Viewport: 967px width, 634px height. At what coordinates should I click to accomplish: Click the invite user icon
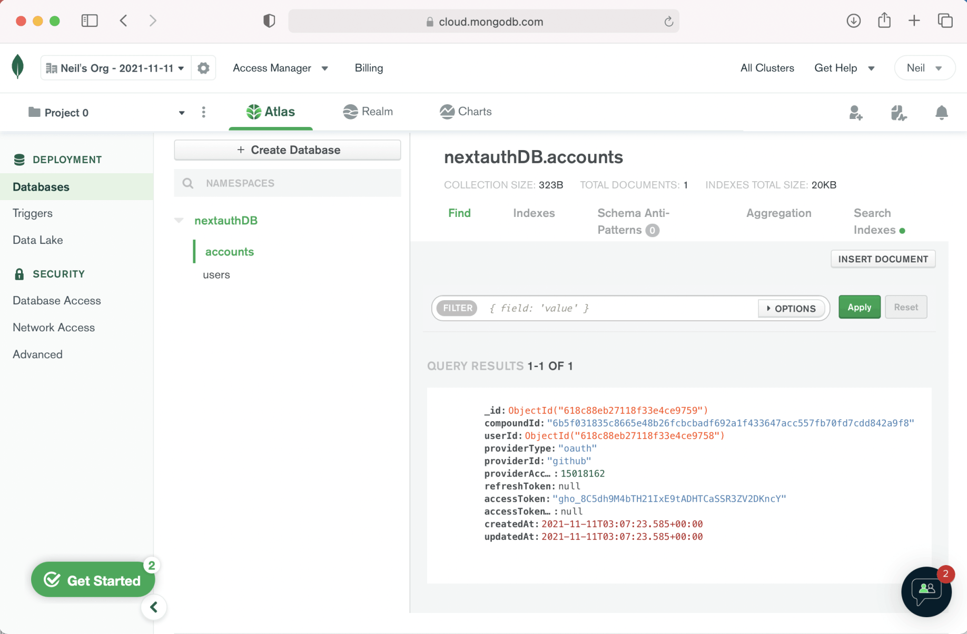point(855,112)
